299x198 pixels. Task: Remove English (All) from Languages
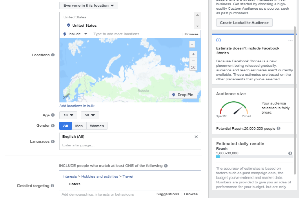point(196,137)
